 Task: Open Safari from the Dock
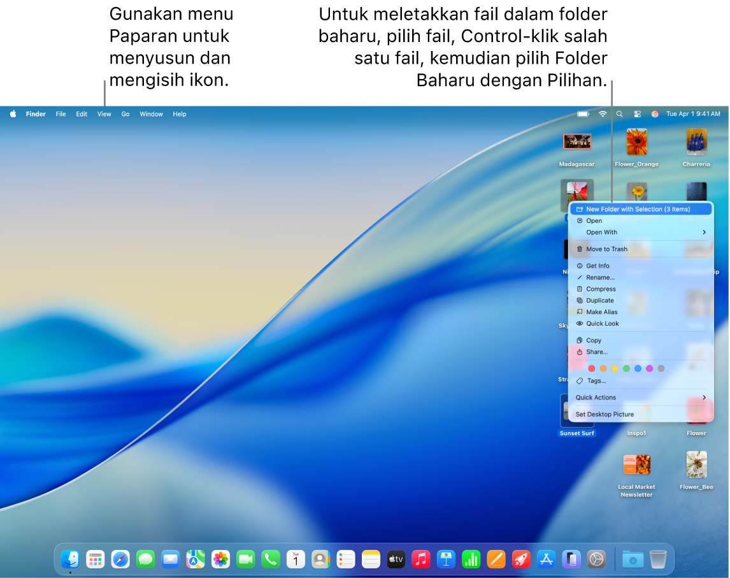120,559
